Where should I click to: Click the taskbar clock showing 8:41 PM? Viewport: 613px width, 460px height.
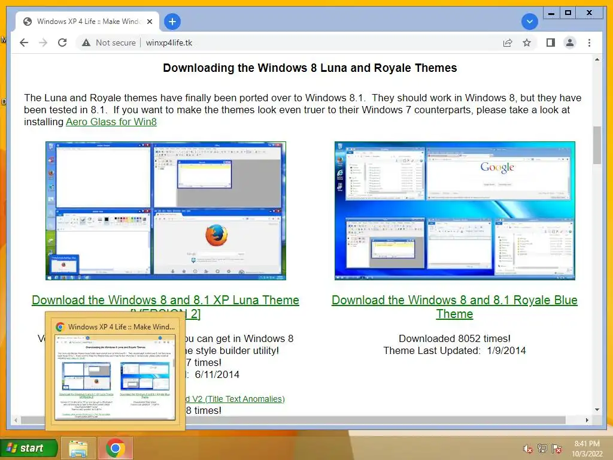coord(587,449)
